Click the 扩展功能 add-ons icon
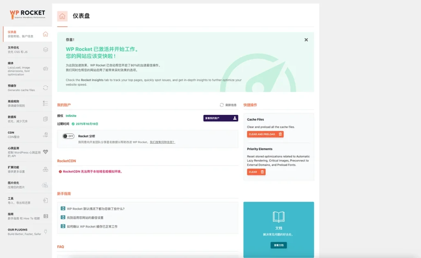 click(x=46, y=169)
